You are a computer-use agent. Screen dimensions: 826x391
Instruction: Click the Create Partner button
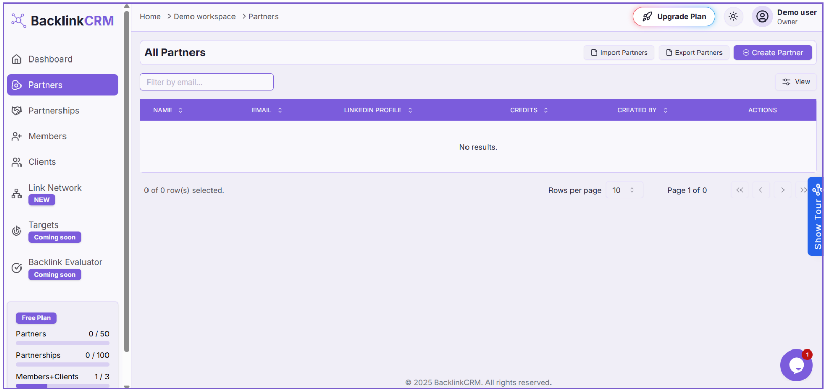coord(772,53)
